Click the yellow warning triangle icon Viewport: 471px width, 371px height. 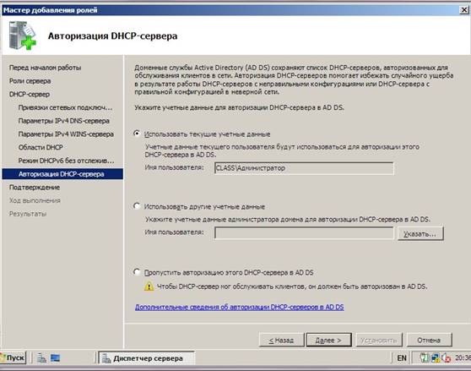149,286
